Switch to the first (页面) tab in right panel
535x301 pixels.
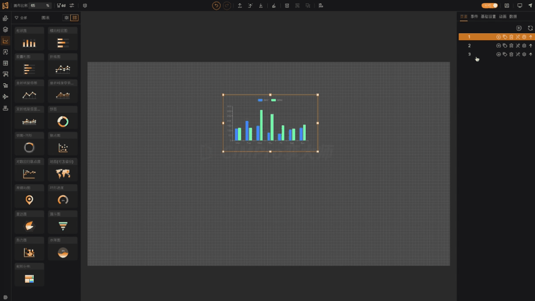point(464,16)
